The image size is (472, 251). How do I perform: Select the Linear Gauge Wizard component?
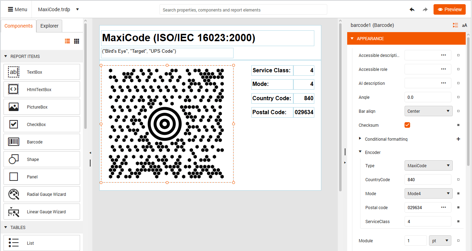[x=42, y=212]
